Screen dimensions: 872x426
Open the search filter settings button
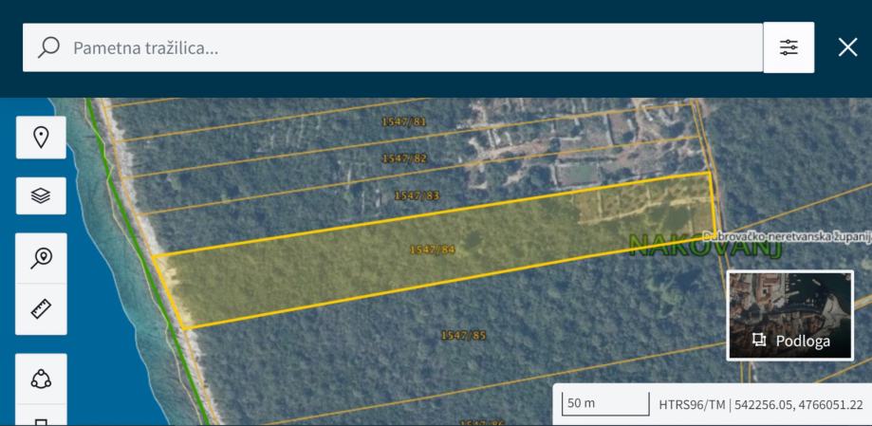[789, 47]
